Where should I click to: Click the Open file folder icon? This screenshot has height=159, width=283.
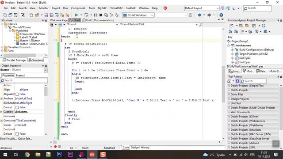[x=37, y=15]
